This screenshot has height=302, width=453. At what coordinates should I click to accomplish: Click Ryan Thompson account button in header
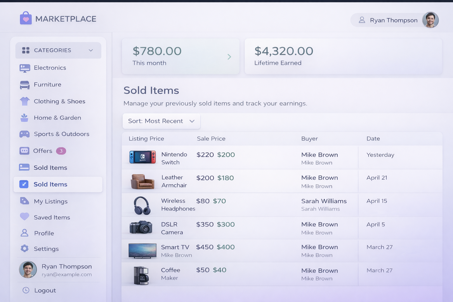[x=394, y=20]
